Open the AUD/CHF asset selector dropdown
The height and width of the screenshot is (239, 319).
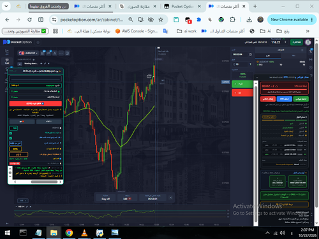28,53
